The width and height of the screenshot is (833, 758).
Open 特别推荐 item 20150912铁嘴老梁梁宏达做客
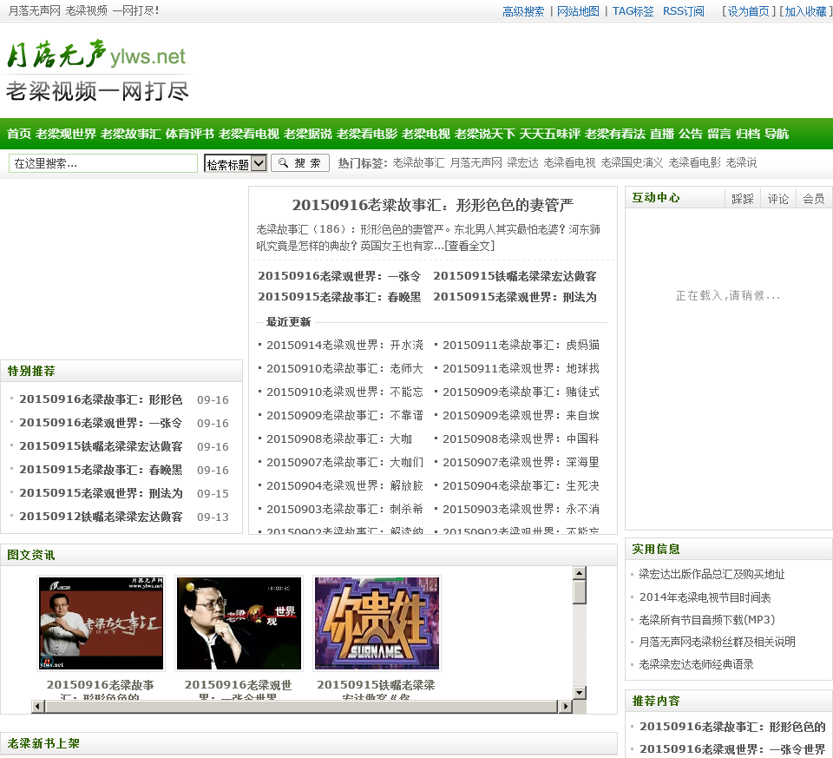[101, 517]
